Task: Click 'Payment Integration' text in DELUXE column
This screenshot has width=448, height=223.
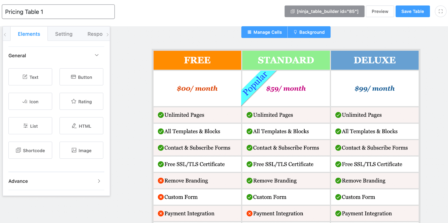Action: click(x=367, y=214)
